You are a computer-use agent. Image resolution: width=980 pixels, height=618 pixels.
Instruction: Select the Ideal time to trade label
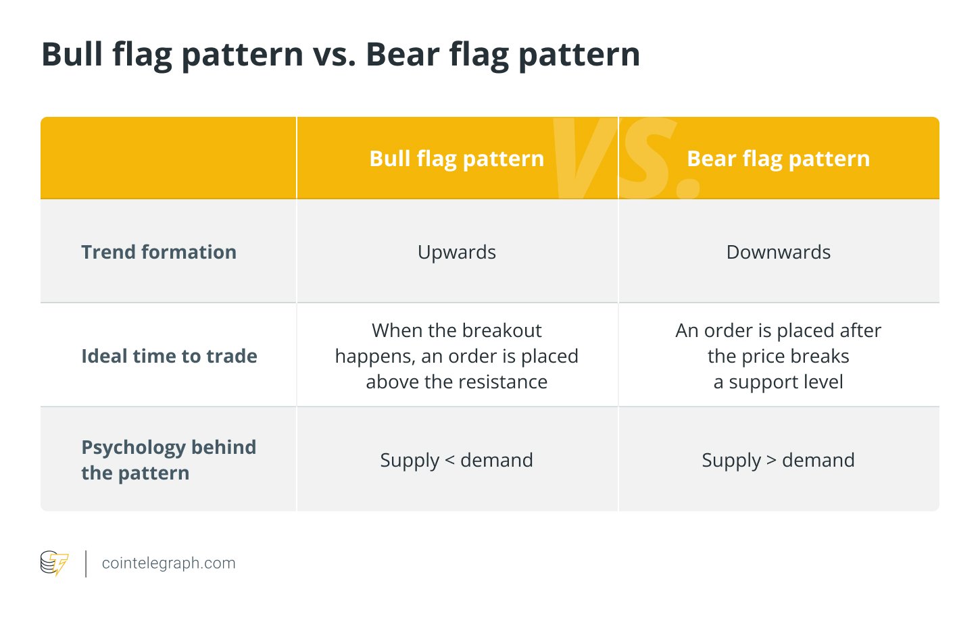pos(169,356)
